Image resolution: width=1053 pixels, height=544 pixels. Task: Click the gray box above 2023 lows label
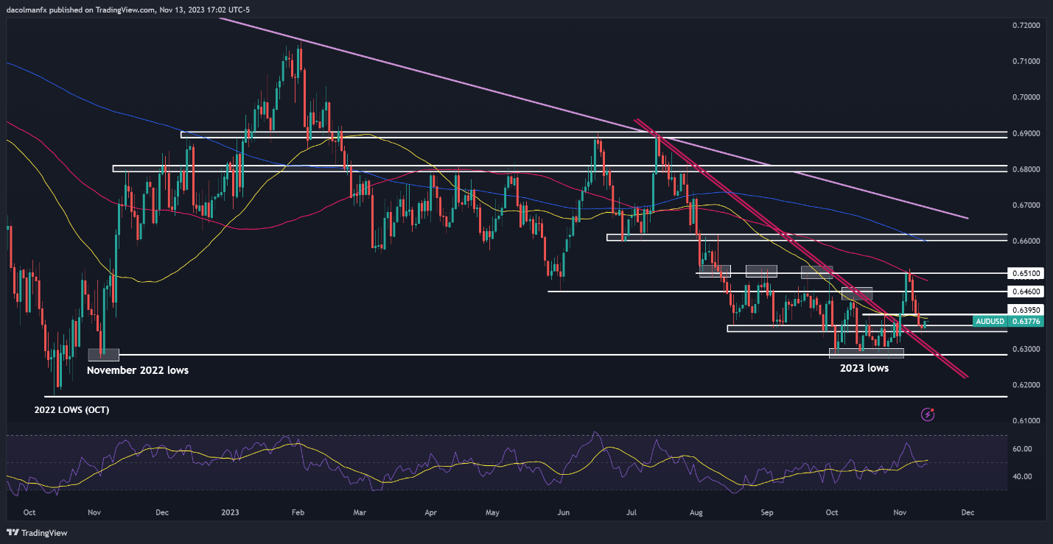[x=866, y=353]
